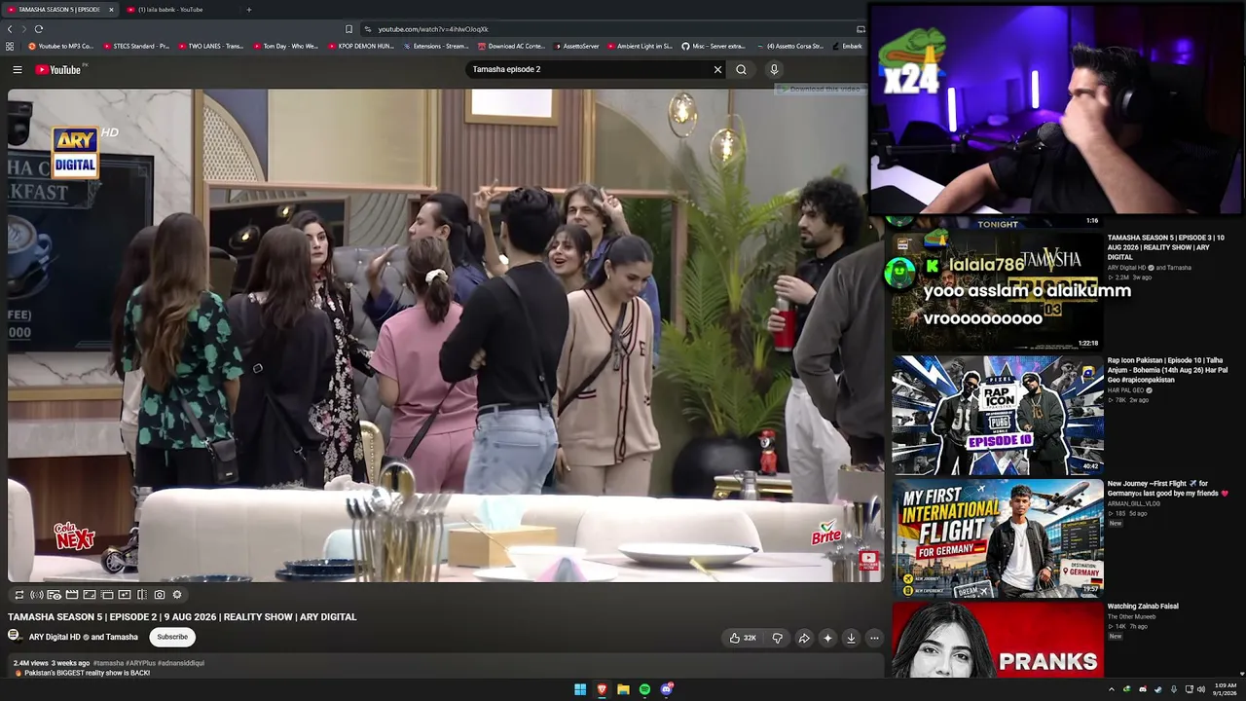Toggle the loop video button below player
1246x701 pixels.
point(18,595)
